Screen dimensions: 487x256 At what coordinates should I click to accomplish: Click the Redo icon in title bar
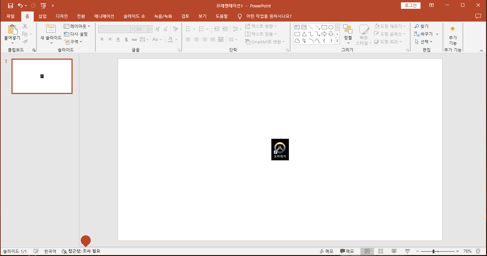pyautogui.click(x=33, y=6)
